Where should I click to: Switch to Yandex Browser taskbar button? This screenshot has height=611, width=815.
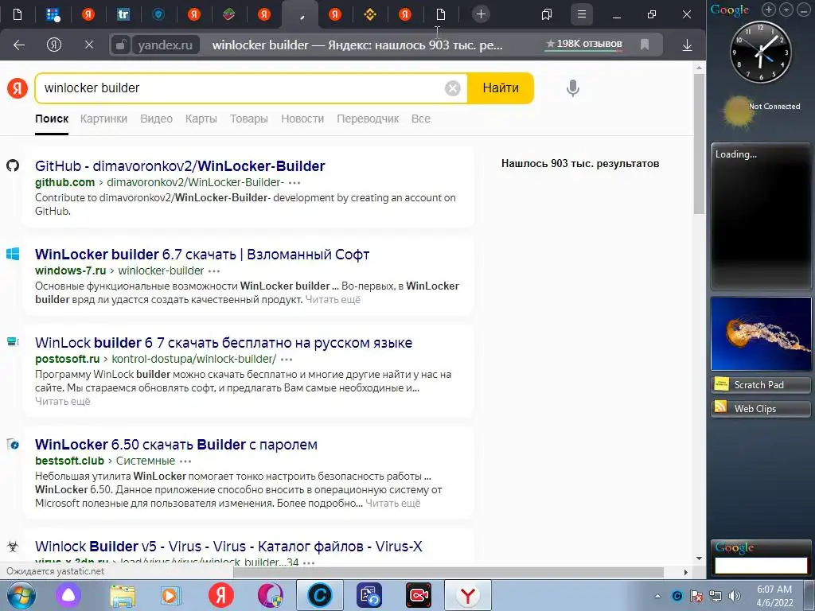click(x=468, y=595)
